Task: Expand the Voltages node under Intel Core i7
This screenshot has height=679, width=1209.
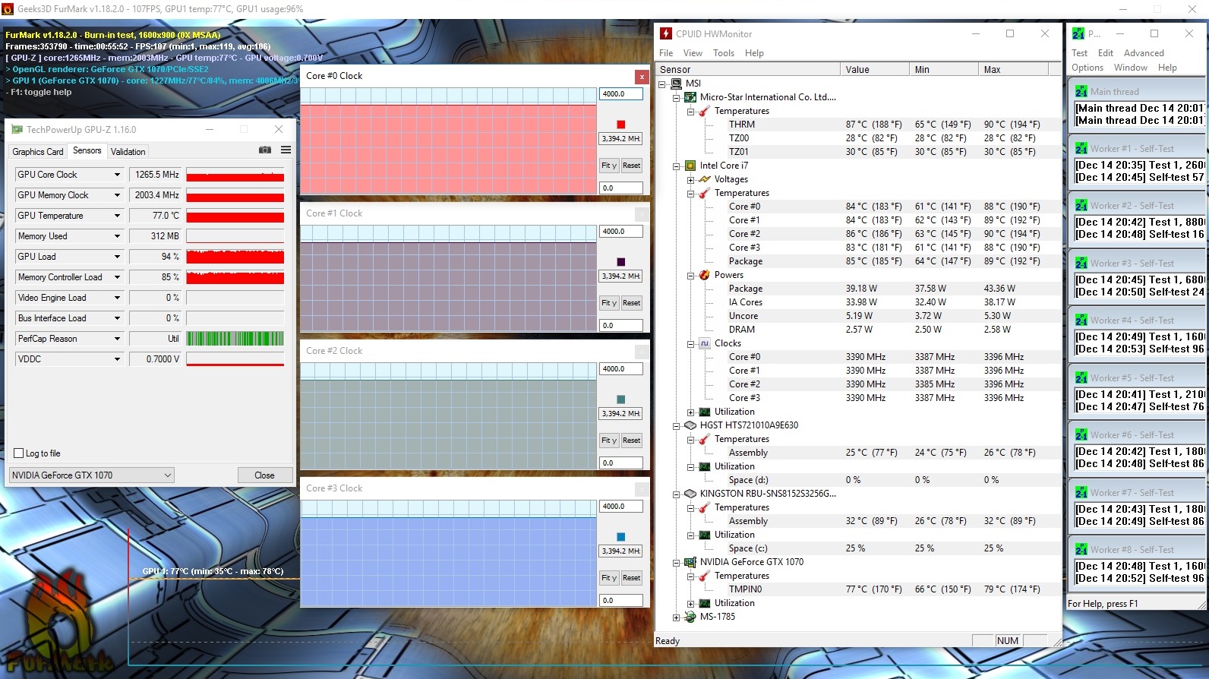Action: coord(690,180)
